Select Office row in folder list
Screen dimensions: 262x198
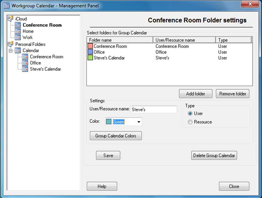(x=170, y=52)
